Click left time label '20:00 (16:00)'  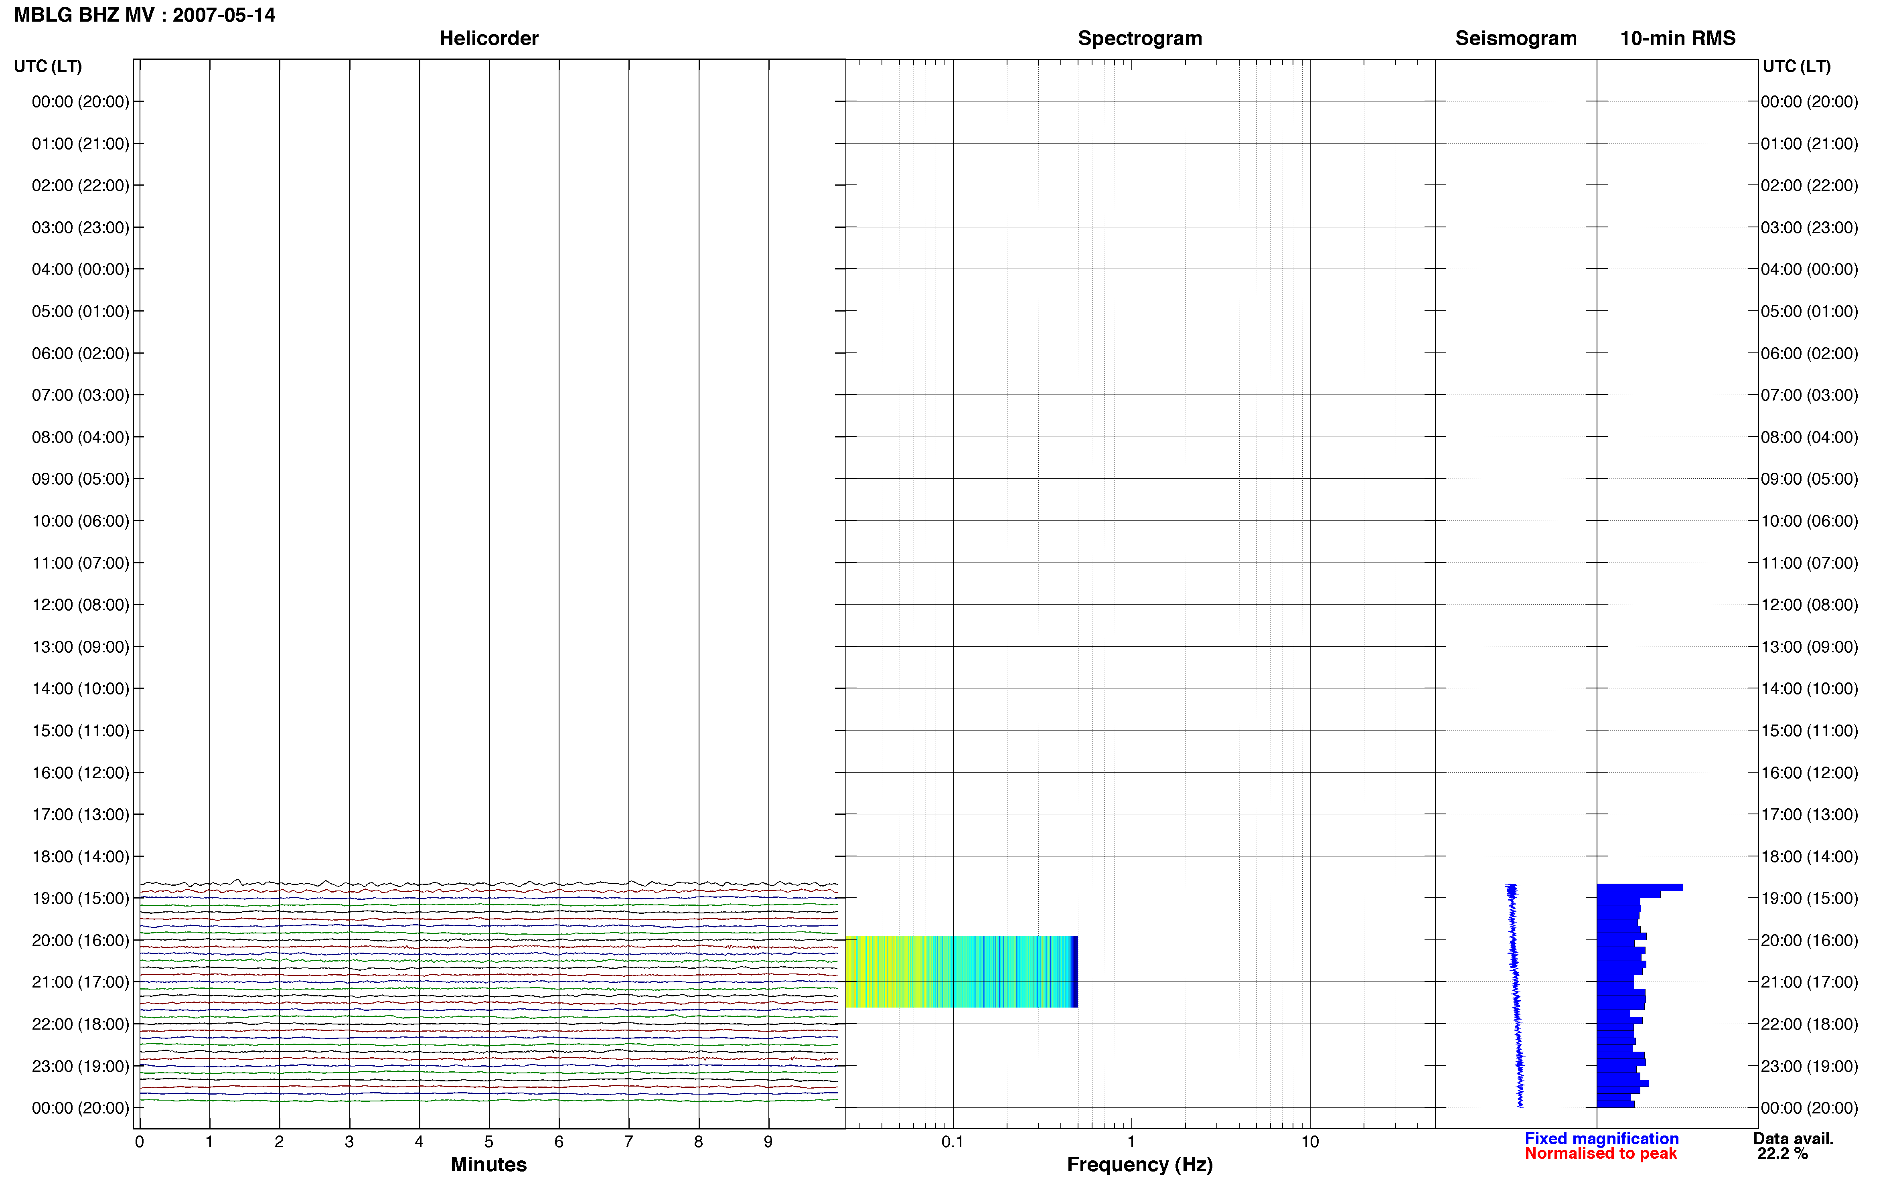pos(80,940)
